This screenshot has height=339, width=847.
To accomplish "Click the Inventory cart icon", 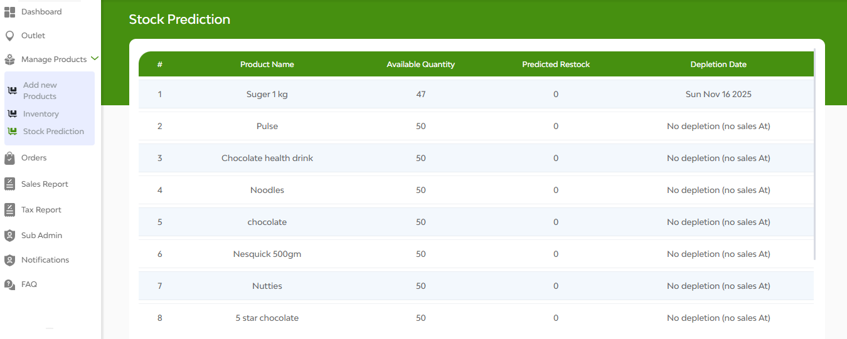I will click(x=12, y=114).
